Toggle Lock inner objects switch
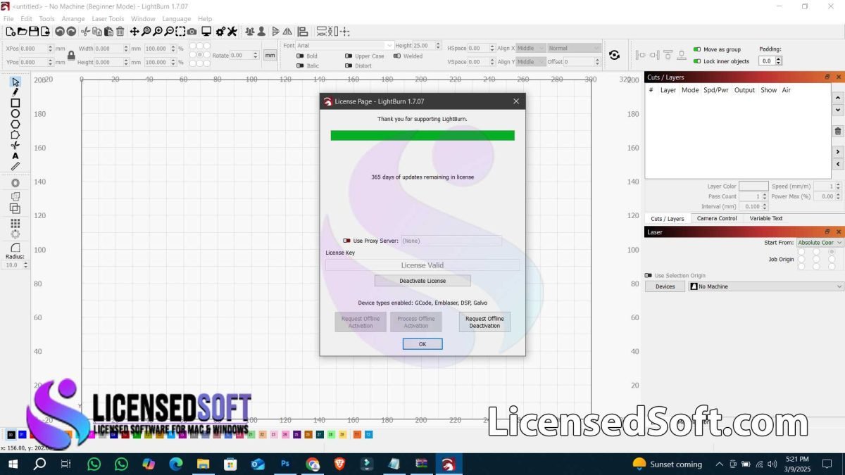The width and height of the screenshot is (845, 475). click(x=697, y=61)
